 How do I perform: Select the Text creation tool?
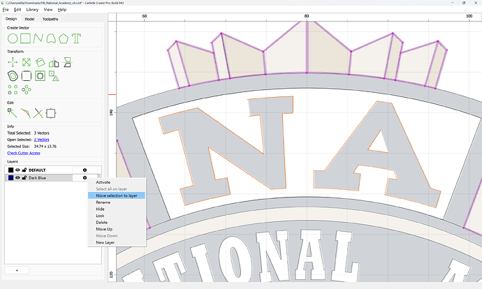click(x=76, y=38)
